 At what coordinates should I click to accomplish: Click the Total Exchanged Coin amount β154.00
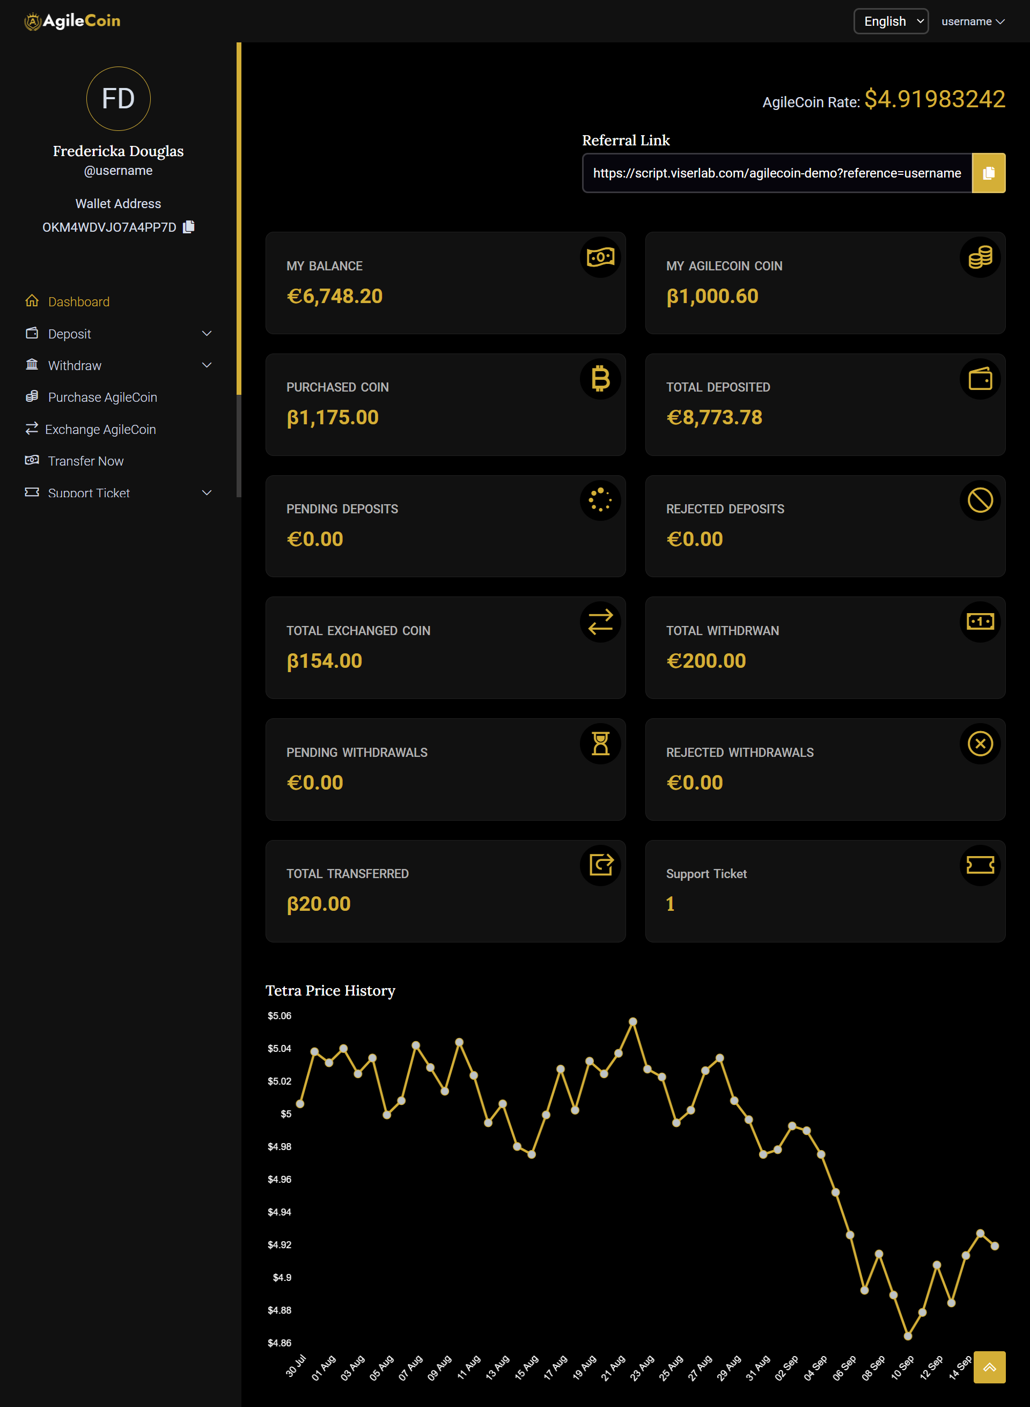click(324, 661)
